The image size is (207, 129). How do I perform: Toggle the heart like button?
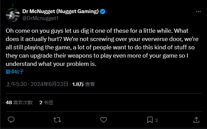click(103, 120)
